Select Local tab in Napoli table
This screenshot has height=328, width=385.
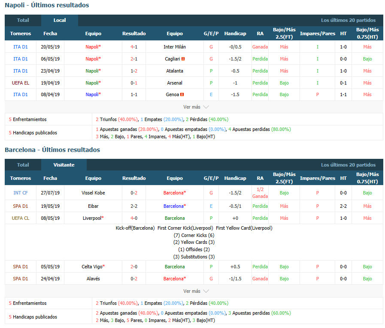(60, 20)
